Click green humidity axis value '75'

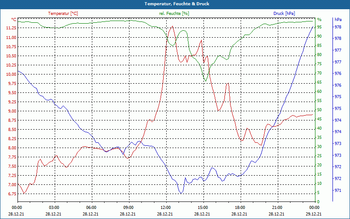tap(319, 64)
